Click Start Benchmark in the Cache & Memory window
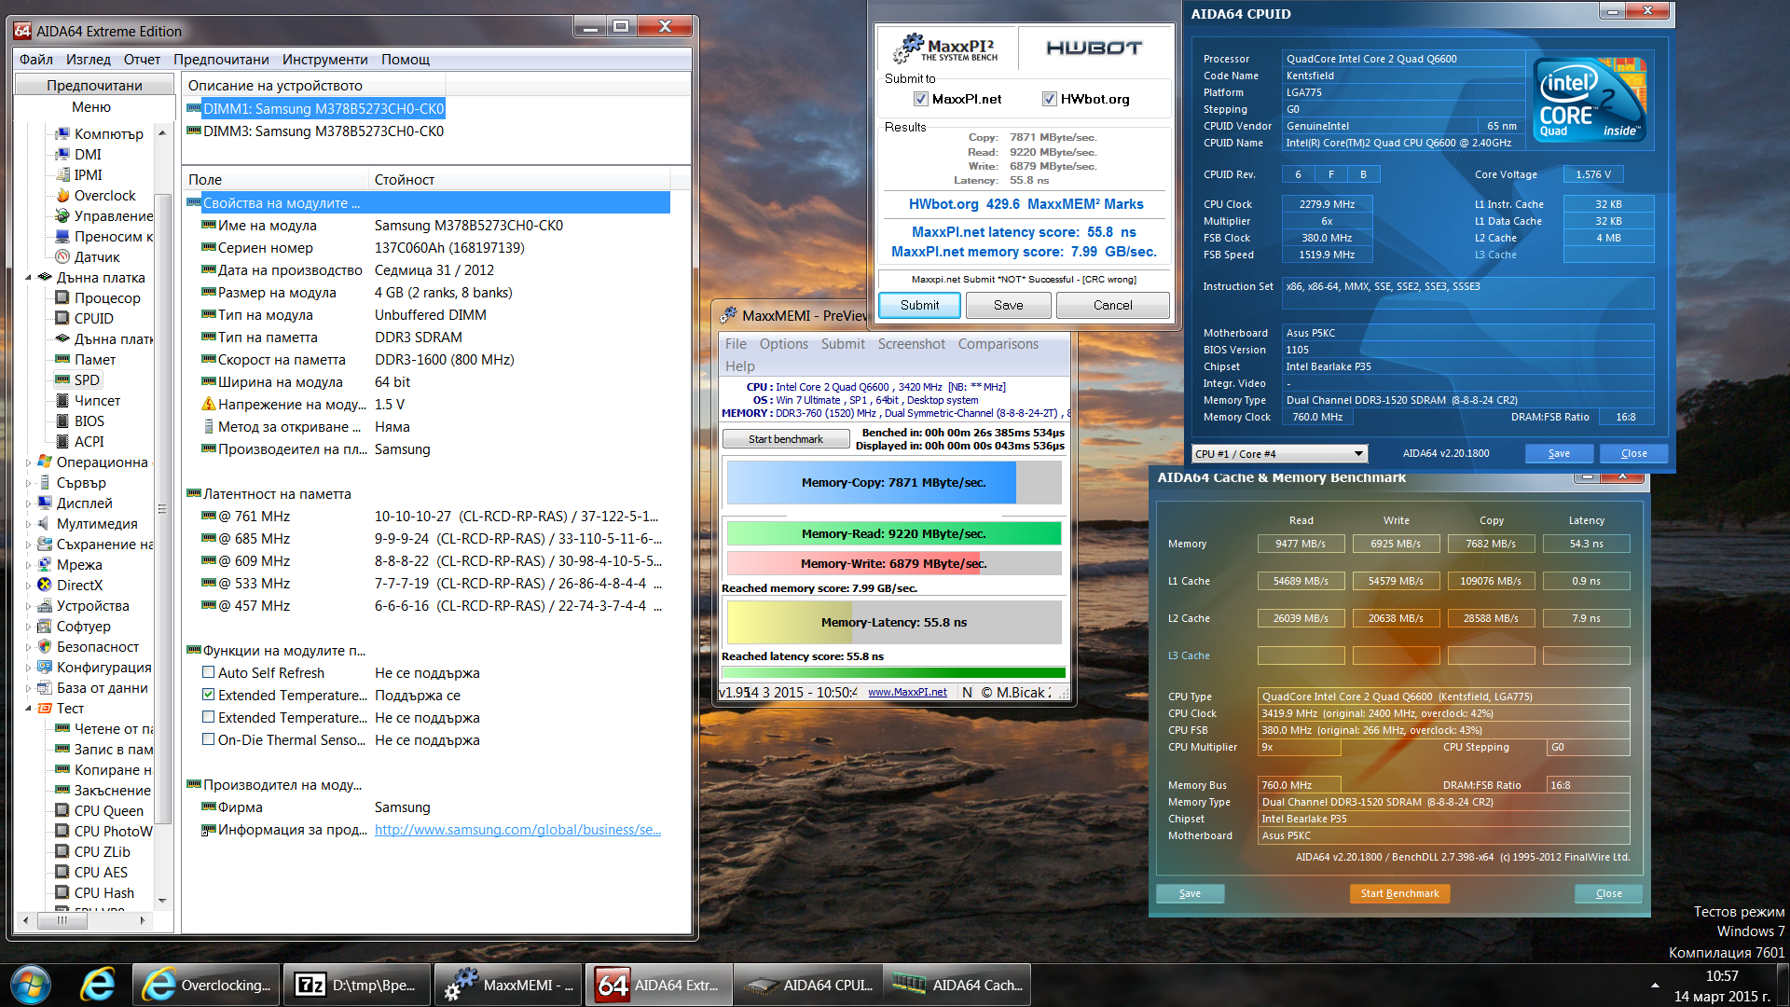The width and height of the screenshot is (1790, 1007). point(1399,893)
